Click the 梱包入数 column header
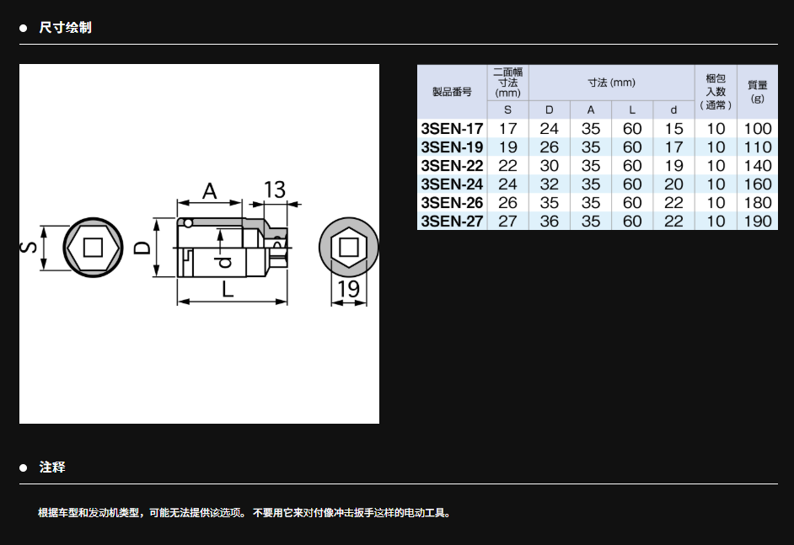This screenshot has width=794, height=545. [716, 91]
